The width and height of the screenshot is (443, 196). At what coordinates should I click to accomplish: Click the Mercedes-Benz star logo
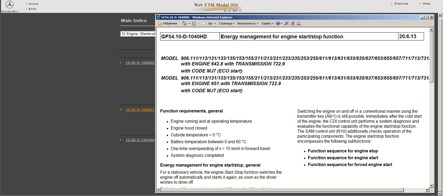pyautogui.click(x=10, y=5)
